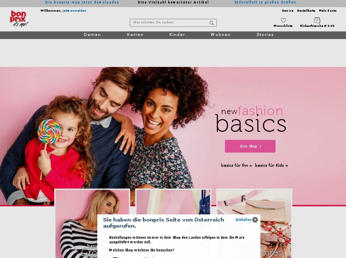The width and height of the screenshot is (346, 258).
Task: Open the Wunschliste heart icon
Action: coord(283,20)
